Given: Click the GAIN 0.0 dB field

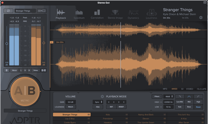Looking at the screenshot, I should [71, 102].
